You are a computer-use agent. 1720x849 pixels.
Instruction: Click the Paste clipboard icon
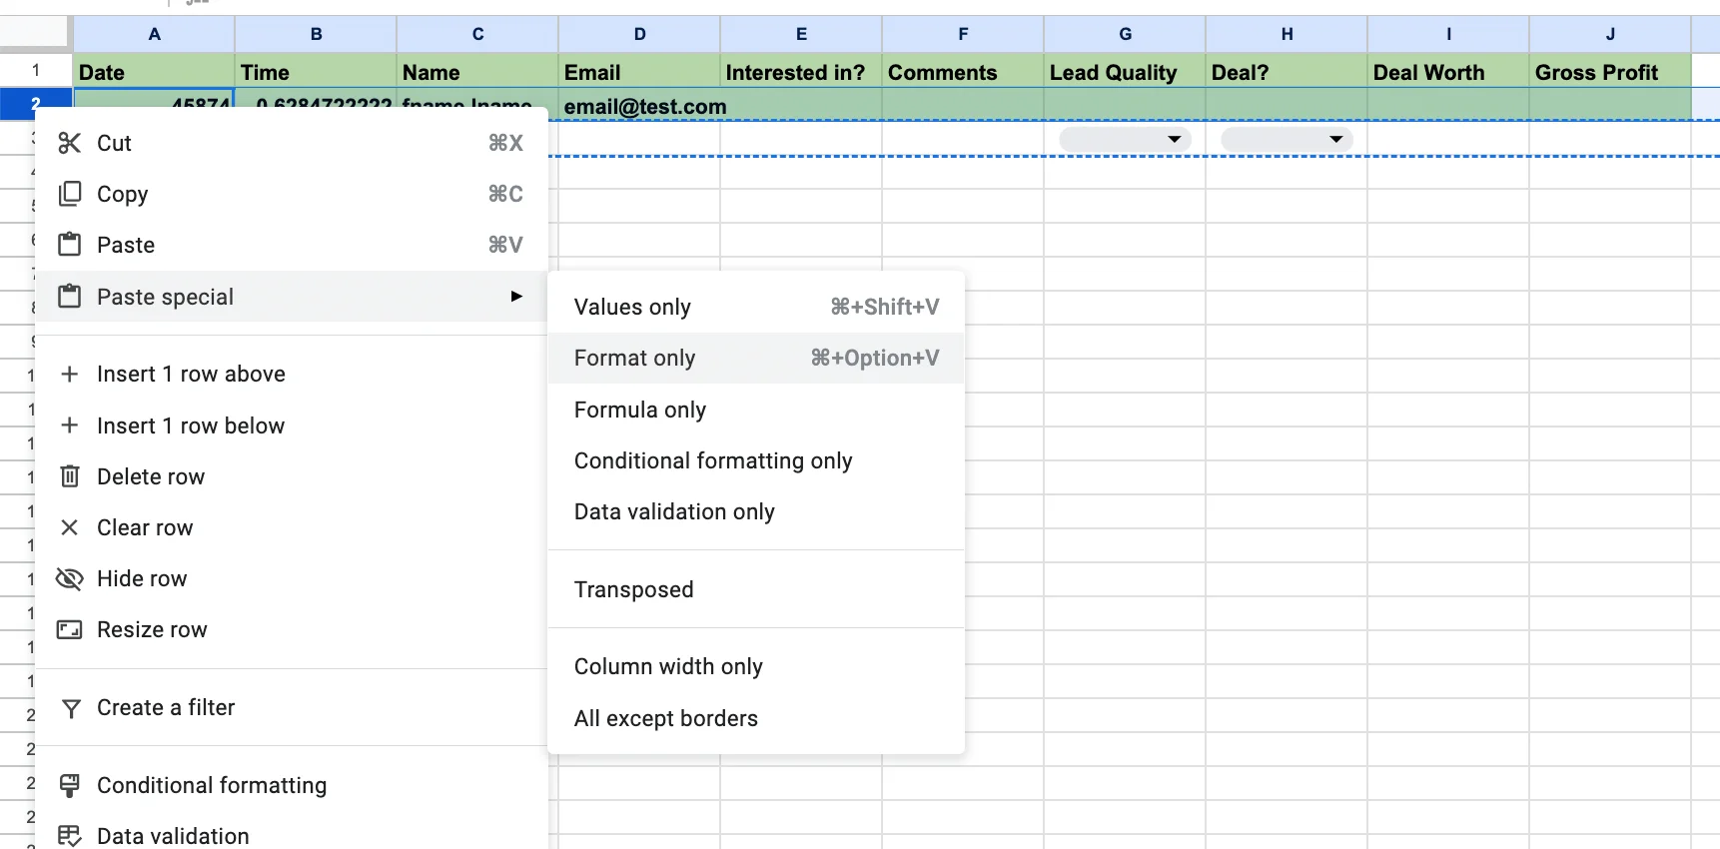69,245
